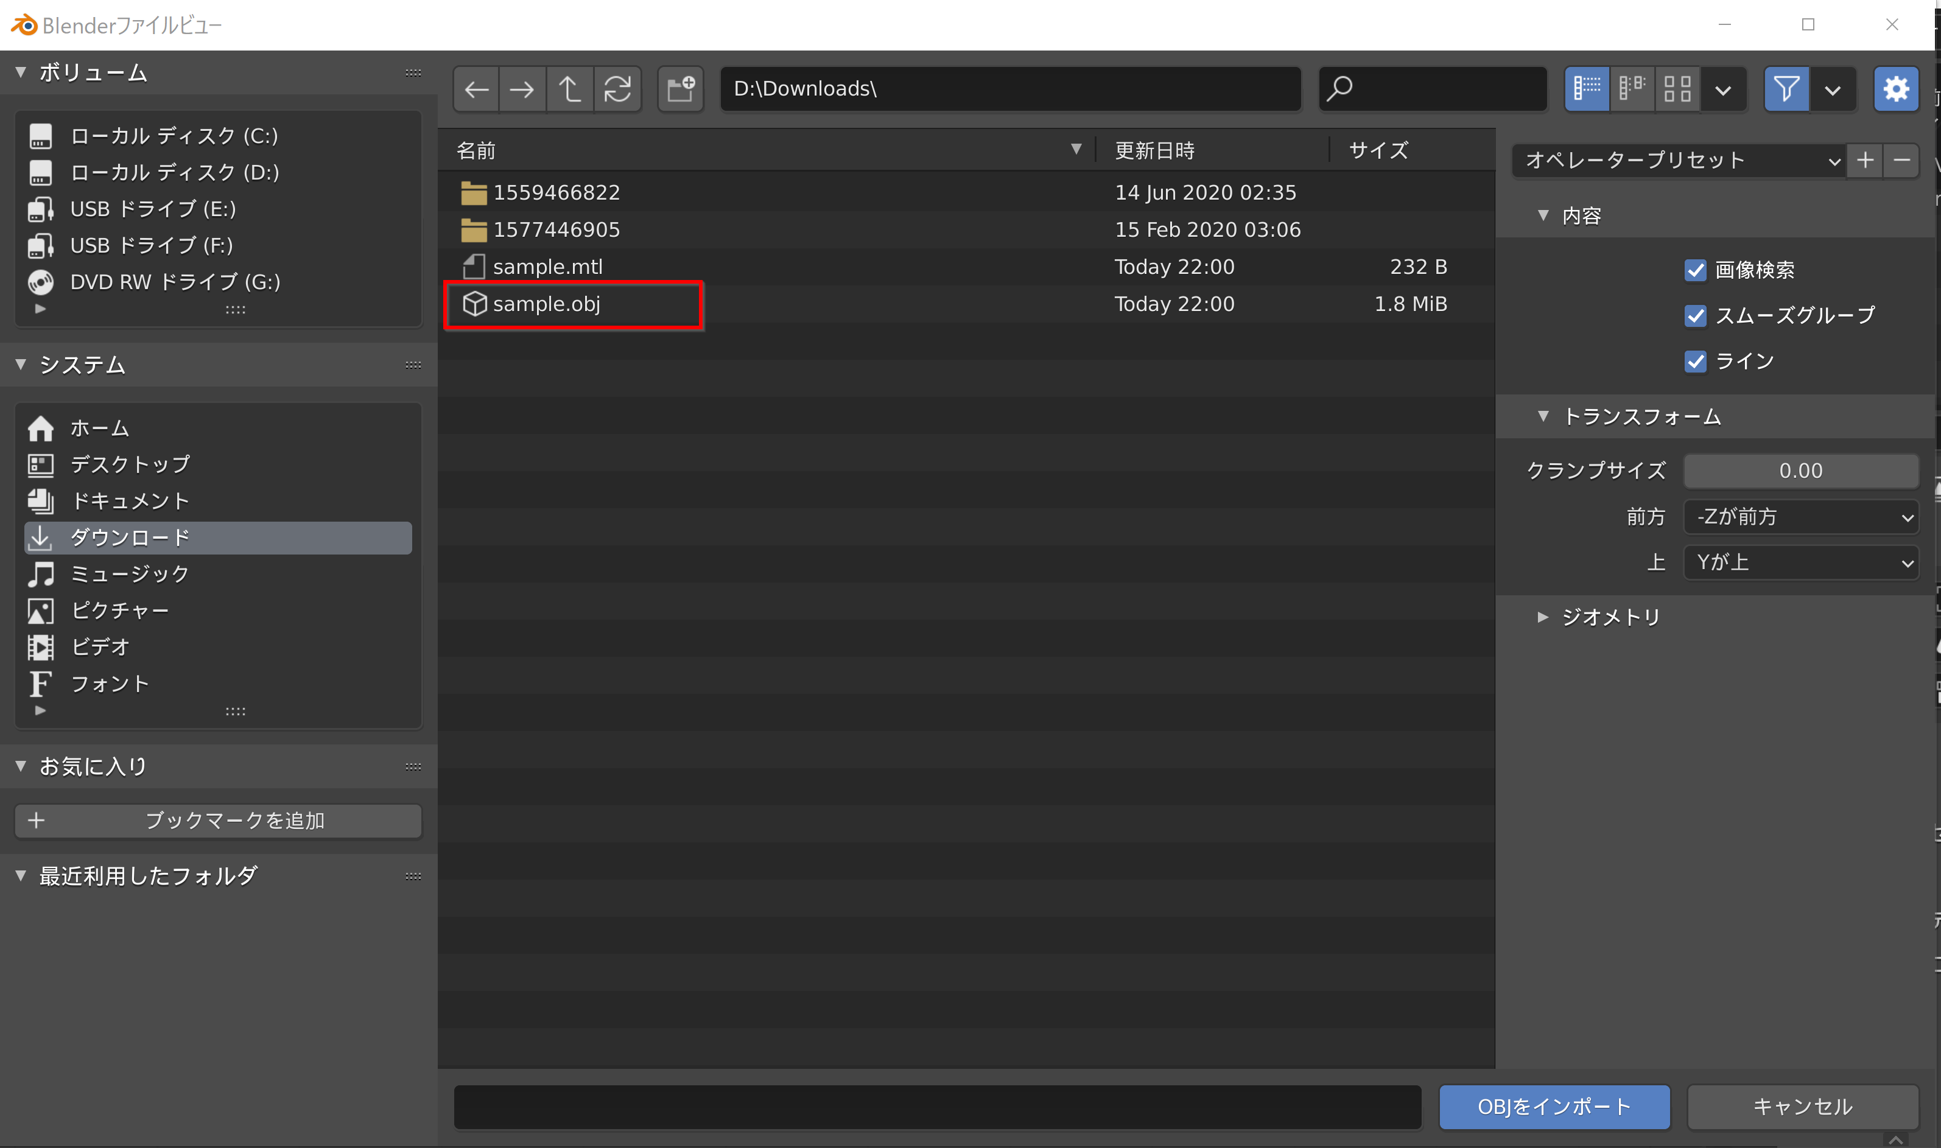Screen dimensions: 1941x1148
Task: Go to ビデオ folder
Action: [x=218, y=646]
